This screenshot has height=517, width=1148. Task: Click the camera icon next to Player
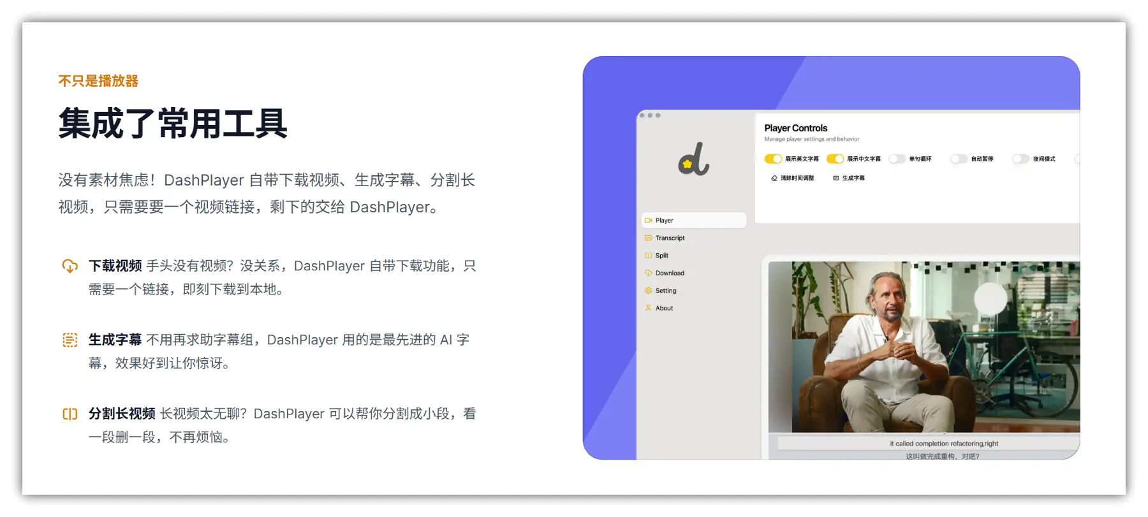[649, 221]
